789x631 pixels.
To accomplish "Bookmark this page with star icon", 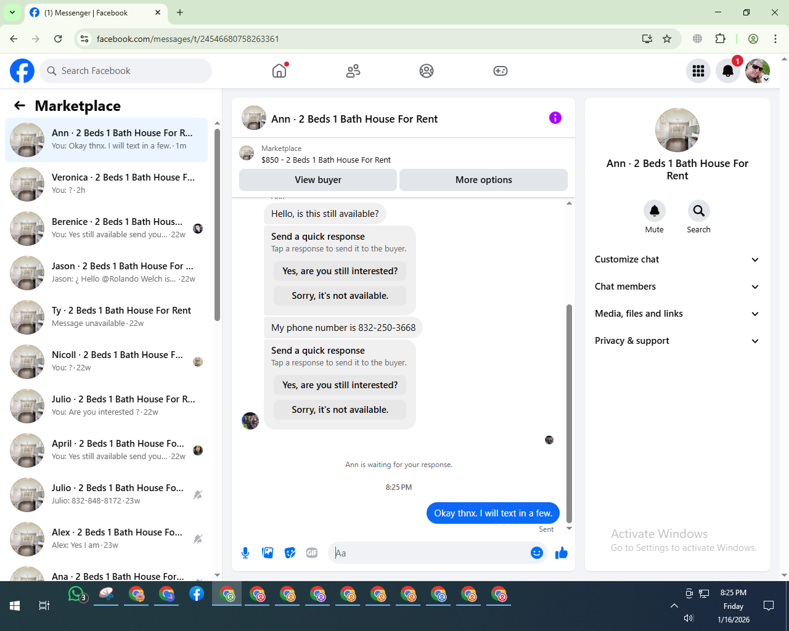I will point(667,39).
